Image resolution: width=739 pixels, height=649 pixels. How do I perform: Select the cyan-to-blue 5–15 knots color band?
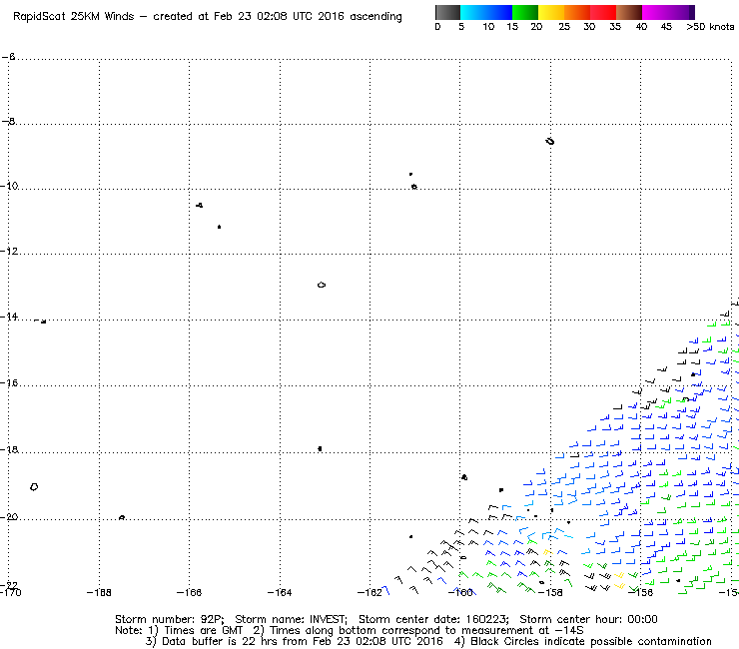tap(486, 12)
